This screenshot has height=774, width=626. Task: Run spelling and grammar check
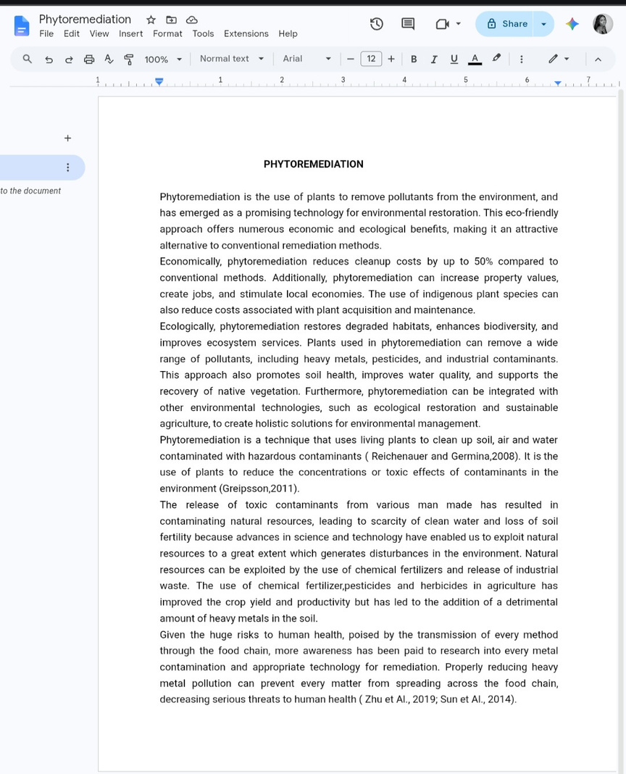[109, 59]
